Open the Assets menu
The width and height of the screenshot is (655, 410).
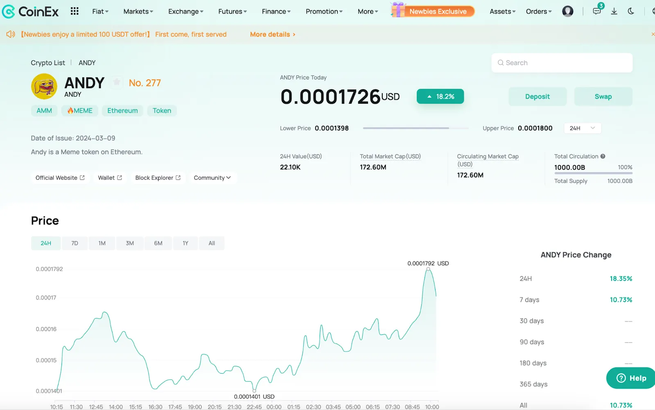coord(502,11)
